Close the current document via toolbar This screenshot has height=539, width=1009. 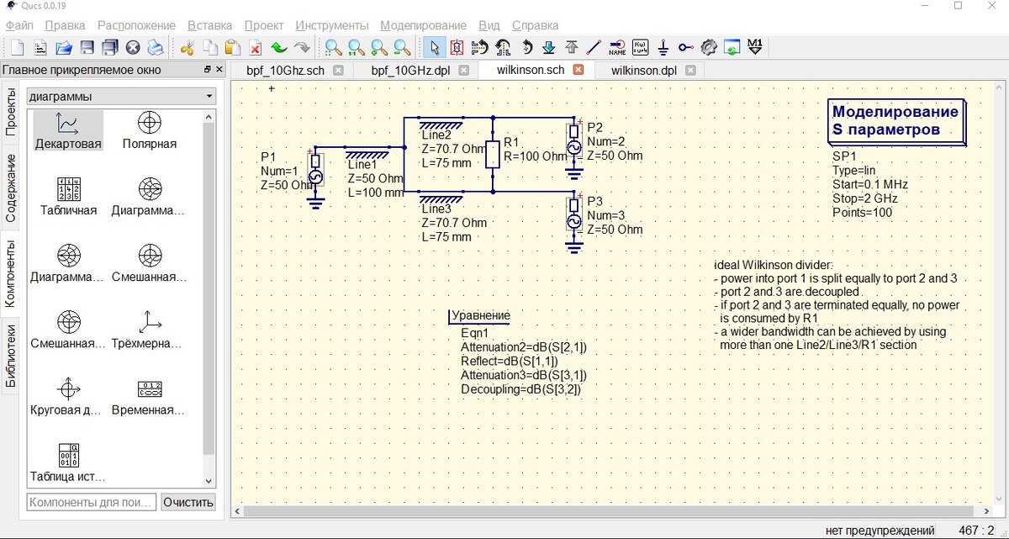(133, 47)
